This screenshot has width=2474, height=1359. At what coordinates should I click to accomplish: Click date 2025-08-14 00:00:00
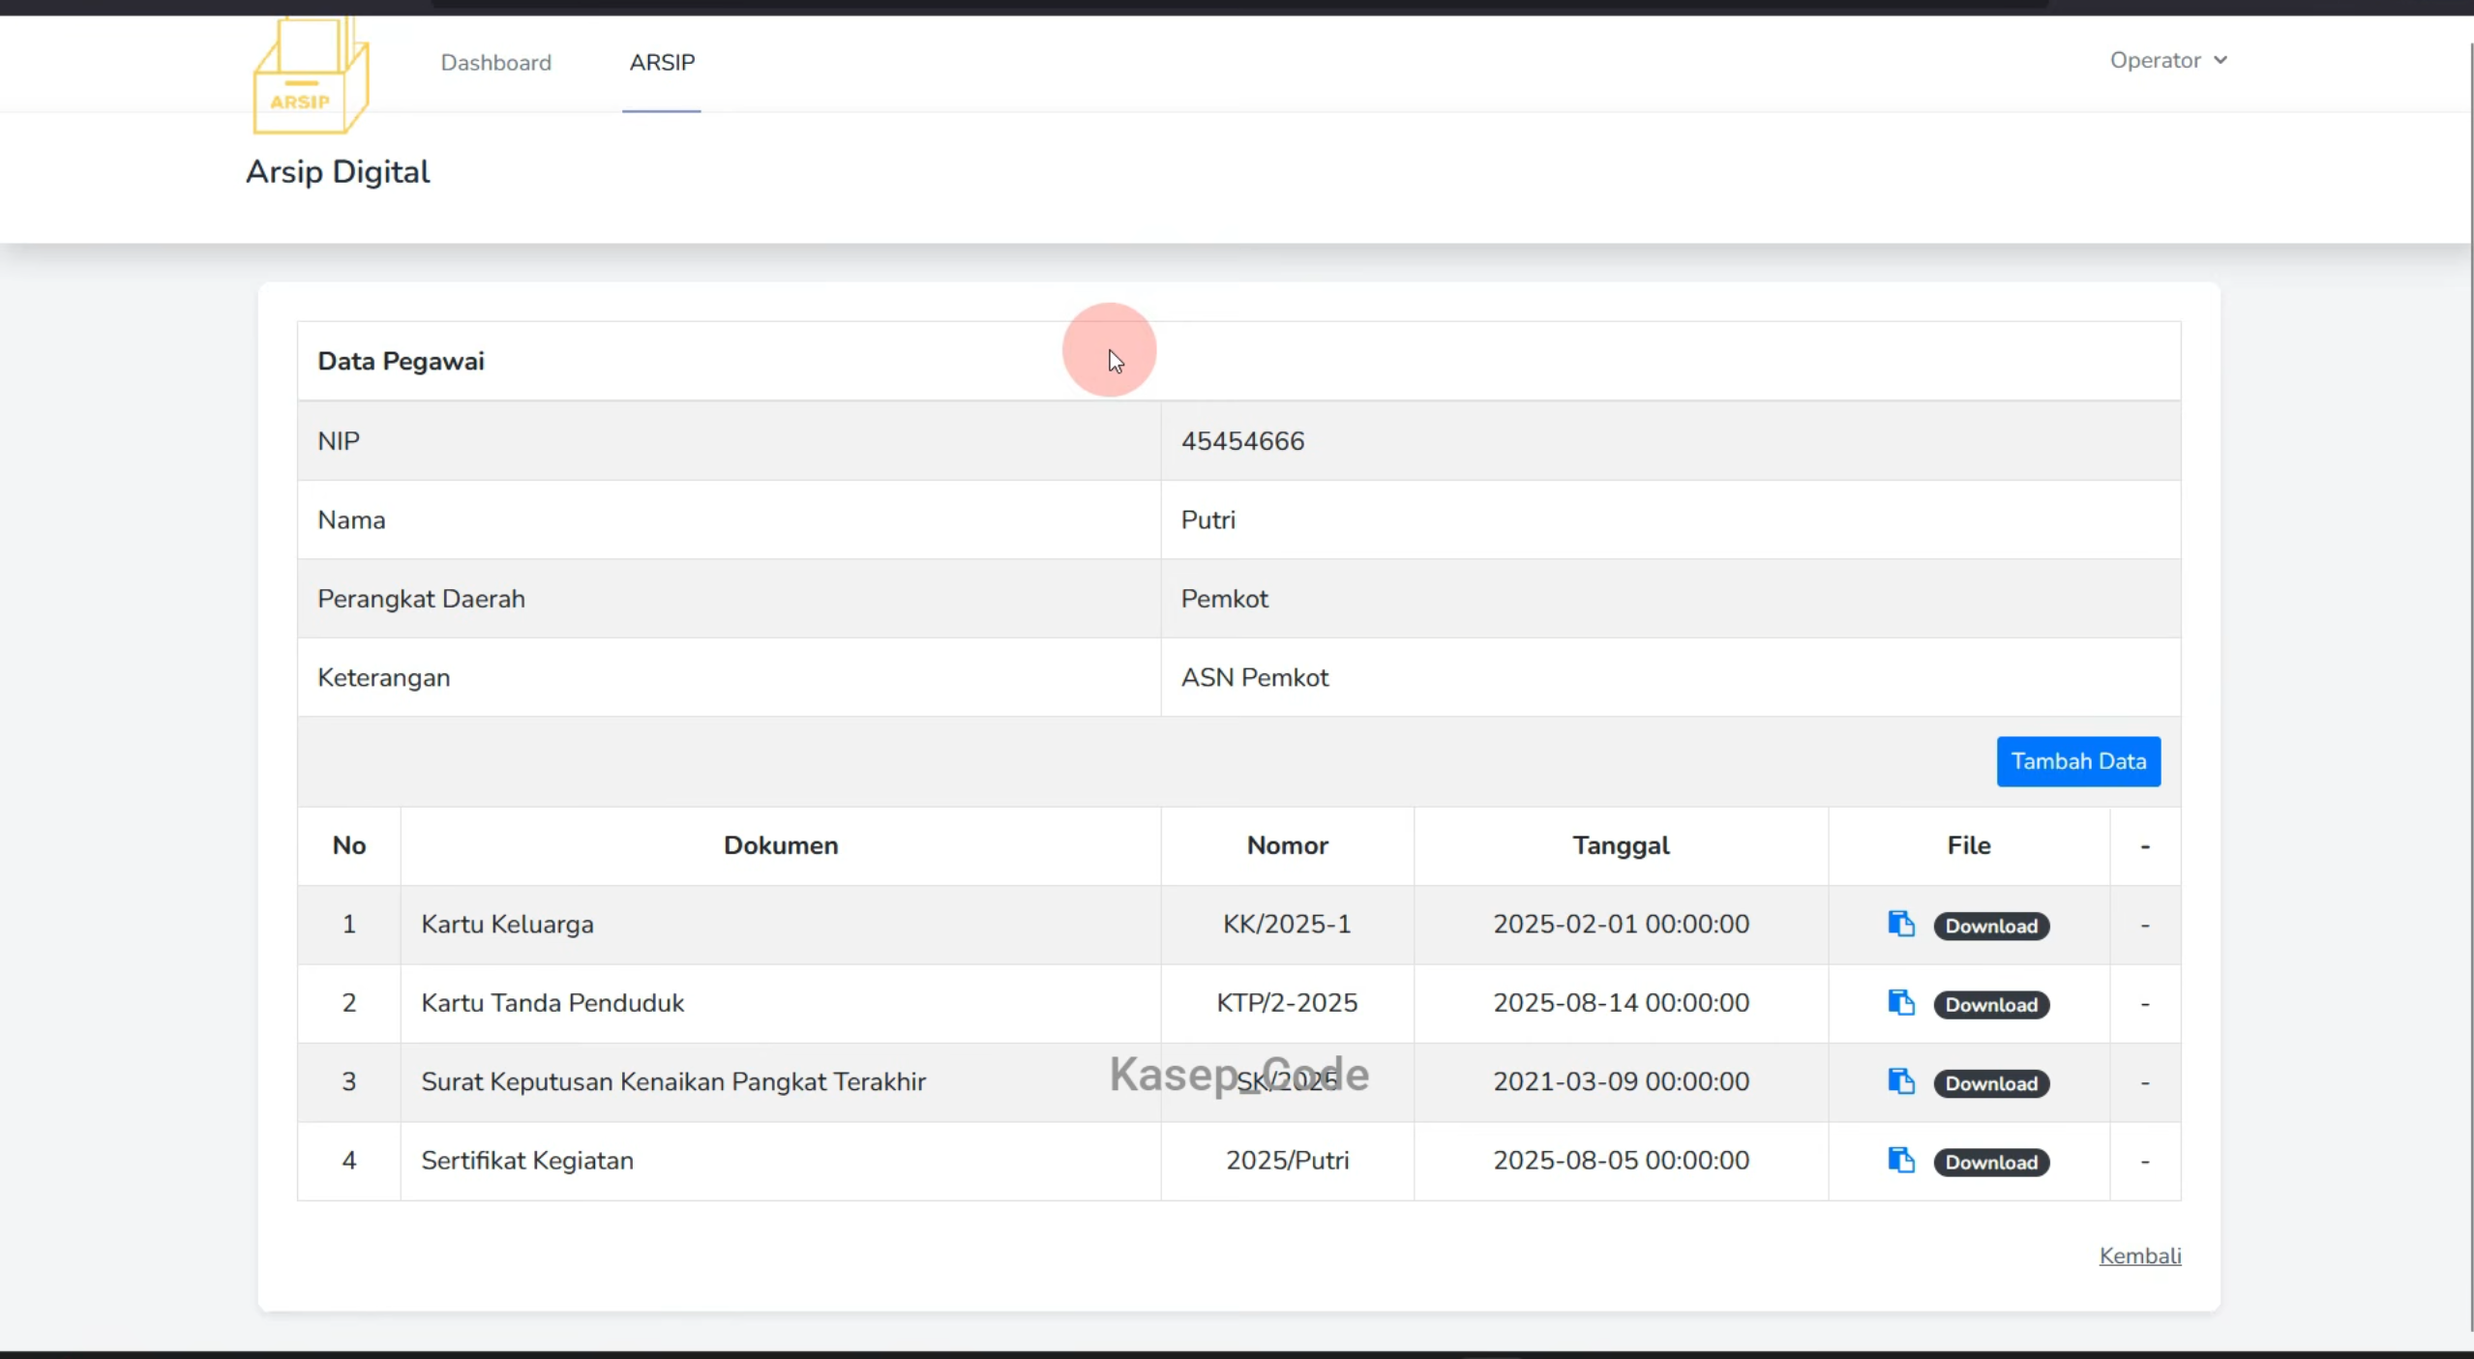[x=1621, y=1003]
